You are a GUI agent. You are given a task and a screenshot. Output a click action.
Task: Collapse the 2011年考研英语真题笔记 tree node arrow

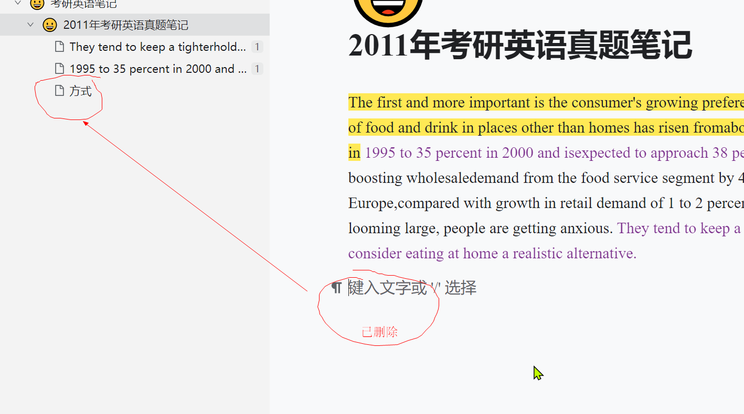[x=30, y=25]
